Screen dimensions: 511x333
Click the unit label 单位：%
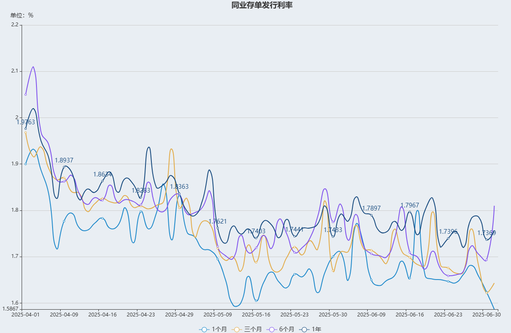22,15
